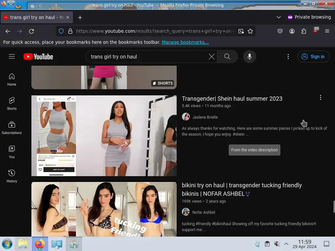The width and height of the screenshot is (335, 251).
Task: Open file manager from the taskbar
Action: coord(23,244)
